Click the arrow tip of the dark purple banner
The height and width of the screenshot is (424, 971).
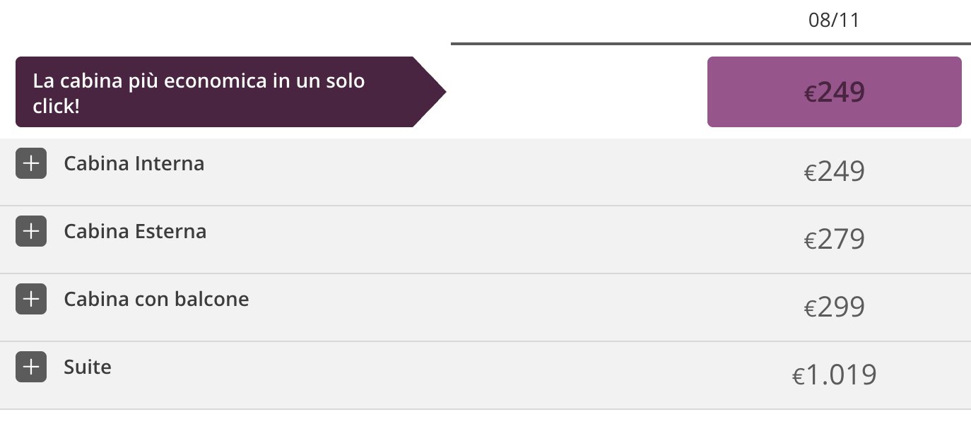(x=438, y=92)
